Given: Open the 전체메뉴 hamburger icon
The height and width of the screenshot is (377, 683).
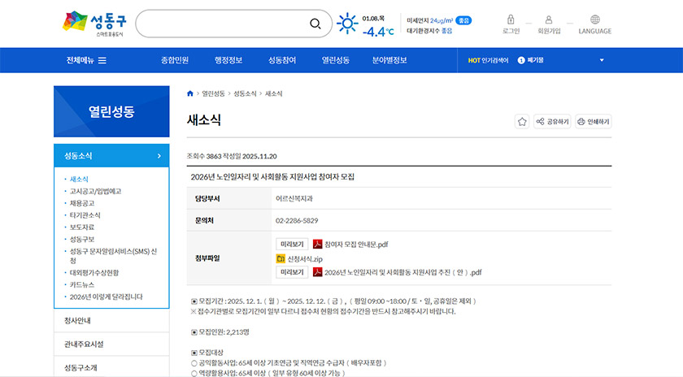Looking at the screenshot, I should (102, 60).
